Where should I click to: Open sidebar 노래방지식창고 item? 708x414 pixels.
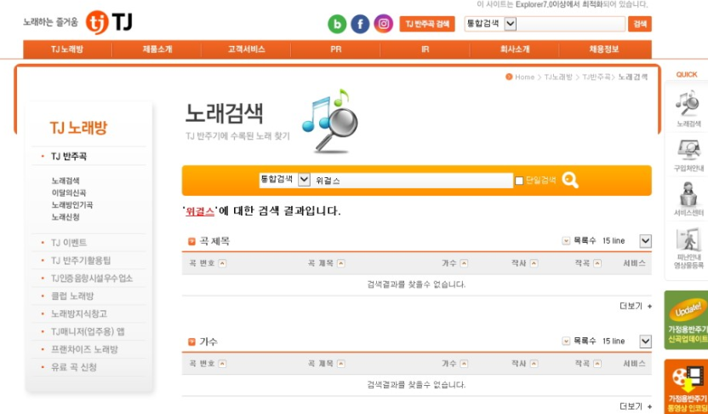pyautogui.click(x=79, y=313)
